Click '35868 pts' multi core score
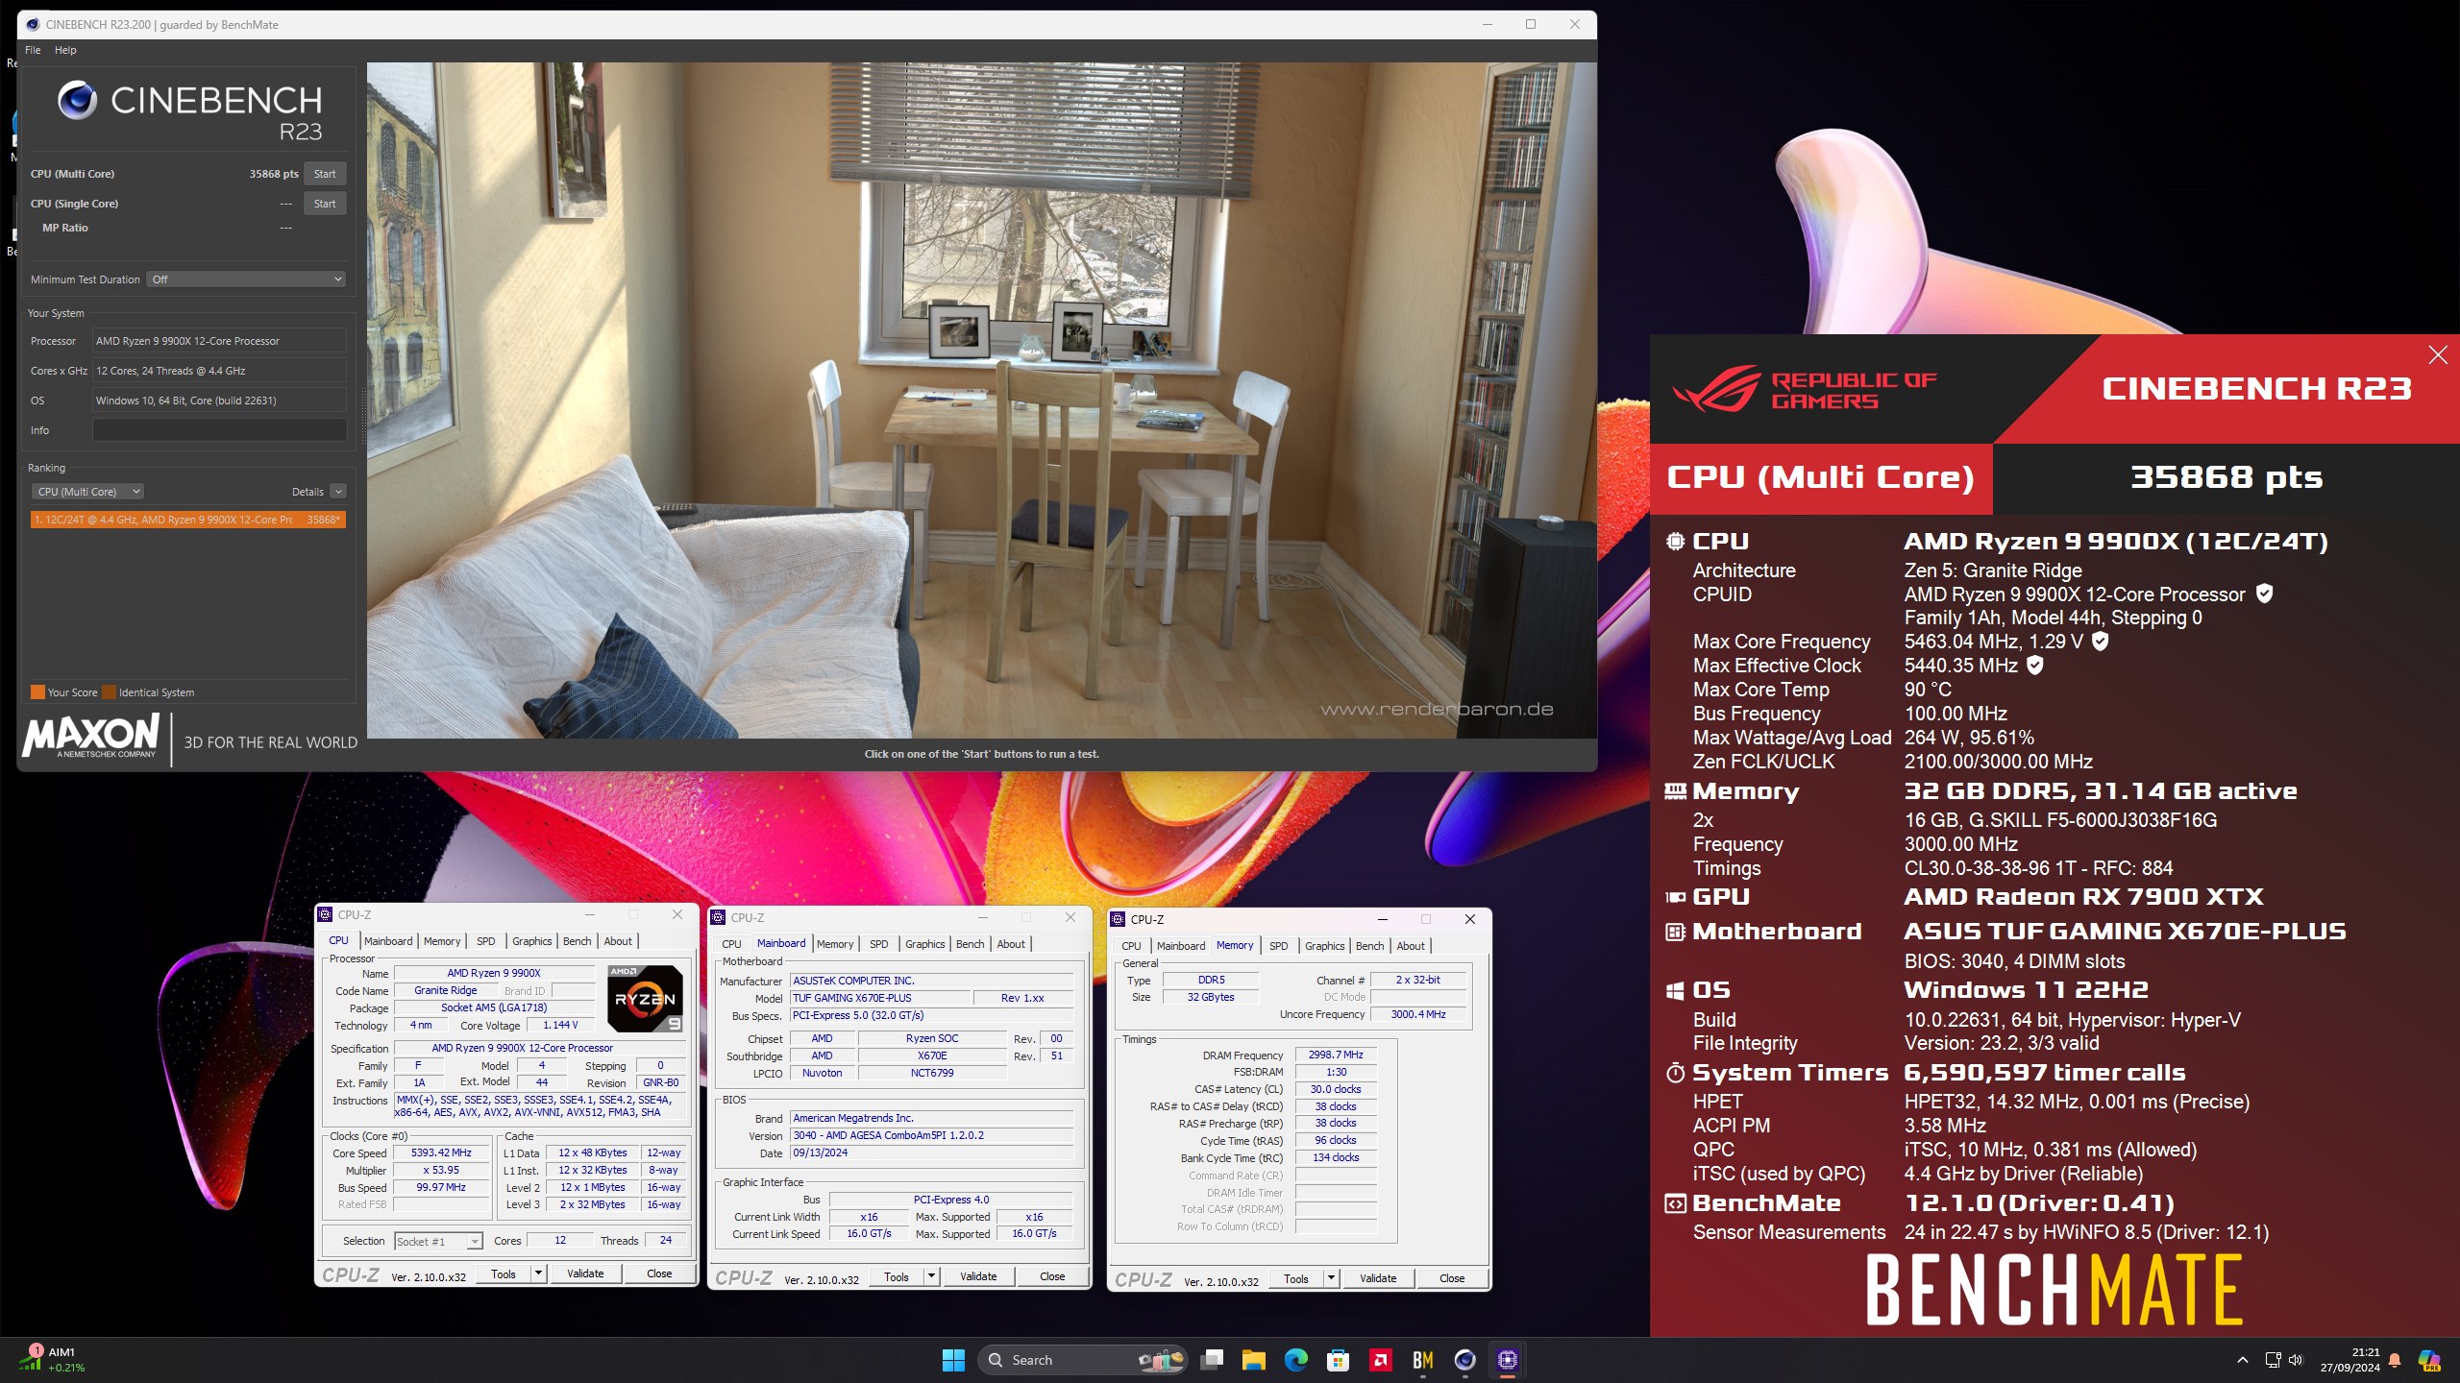Image resolution: width=2460 pixels, height=1383 pixels. coord(274,174)
